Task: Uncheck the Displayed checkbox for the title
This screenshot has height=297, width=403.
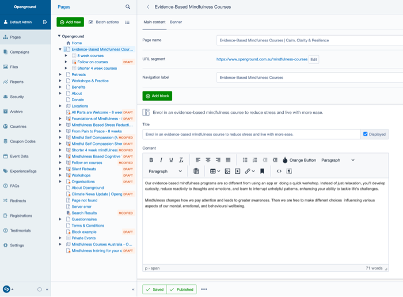Action: coord(365,134)
